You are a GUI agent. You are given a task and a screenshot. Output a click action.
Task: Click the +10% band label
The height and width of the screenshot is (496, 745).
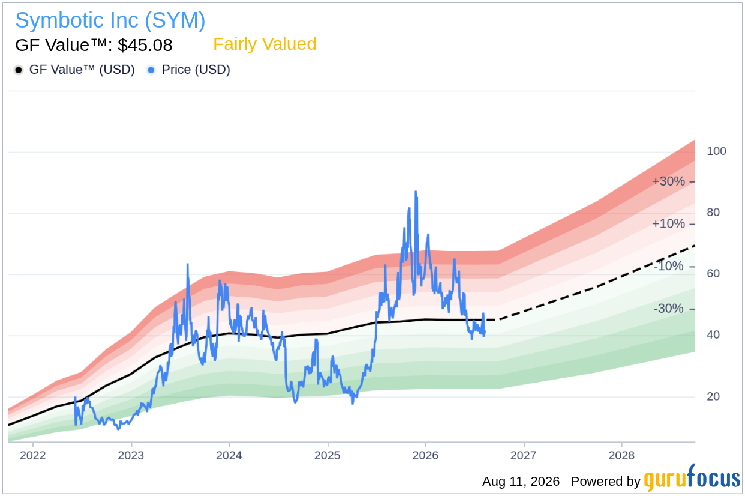(668, 224)
